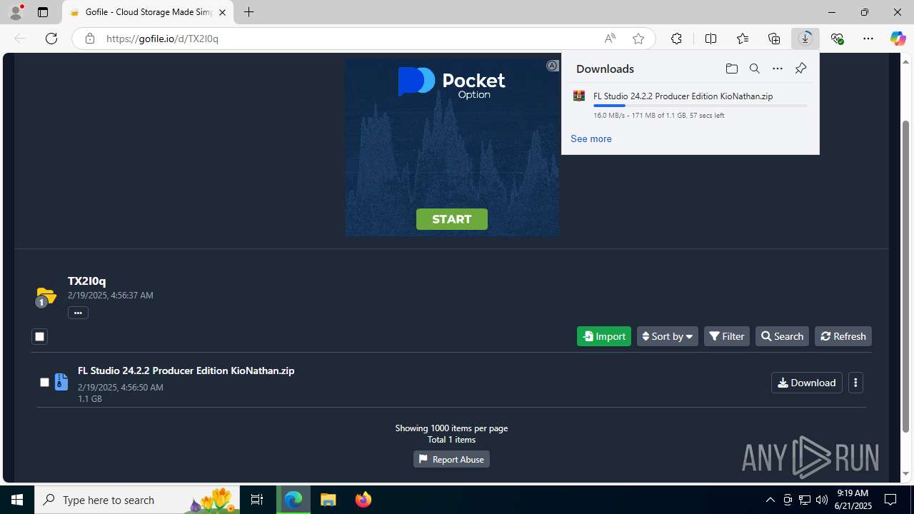
Task: Open downloads folder icon in Downloads panel
Action: (731, 69)
